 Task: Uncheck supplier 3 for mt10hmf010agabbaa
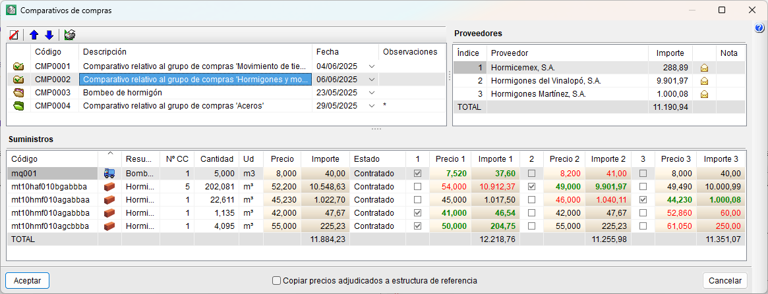(x=643, y=200)
